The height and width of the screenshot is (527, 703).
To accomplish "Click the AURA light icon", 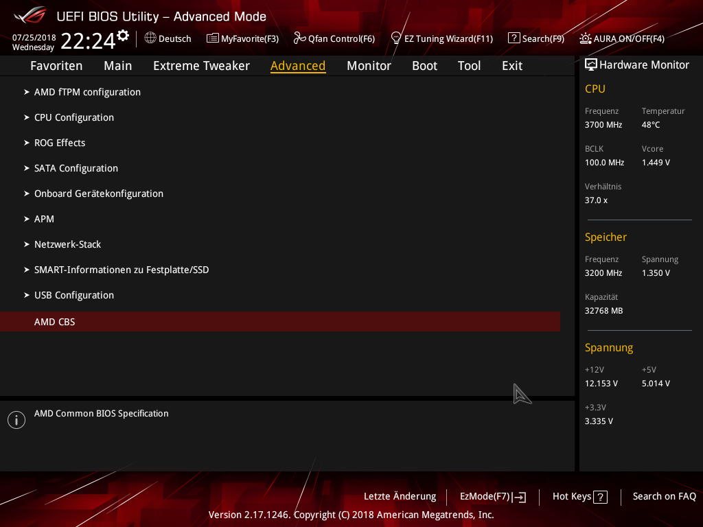I will (x=585, y=38).
